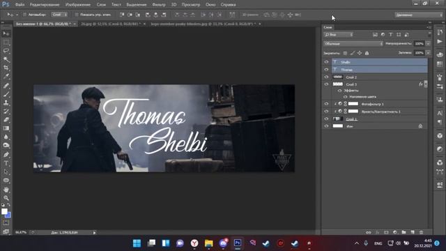This screenshot has height=251, width=446.
Task: Select the Path Selection tool
Action: [x=6, y=172]
